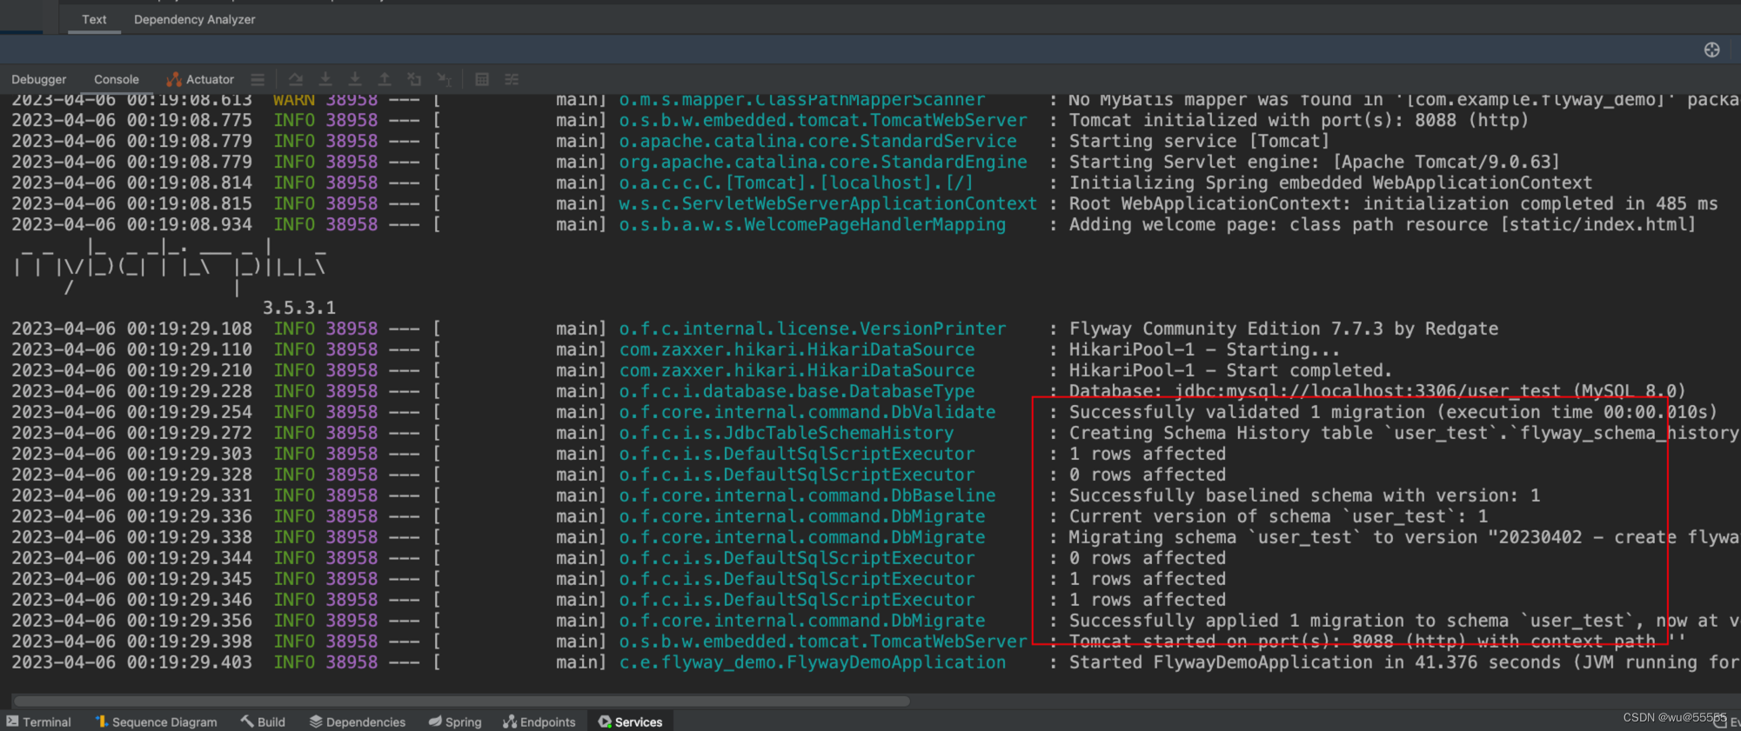Click 'HikariPool-1 - Starting...' message

coord(1204,349)
